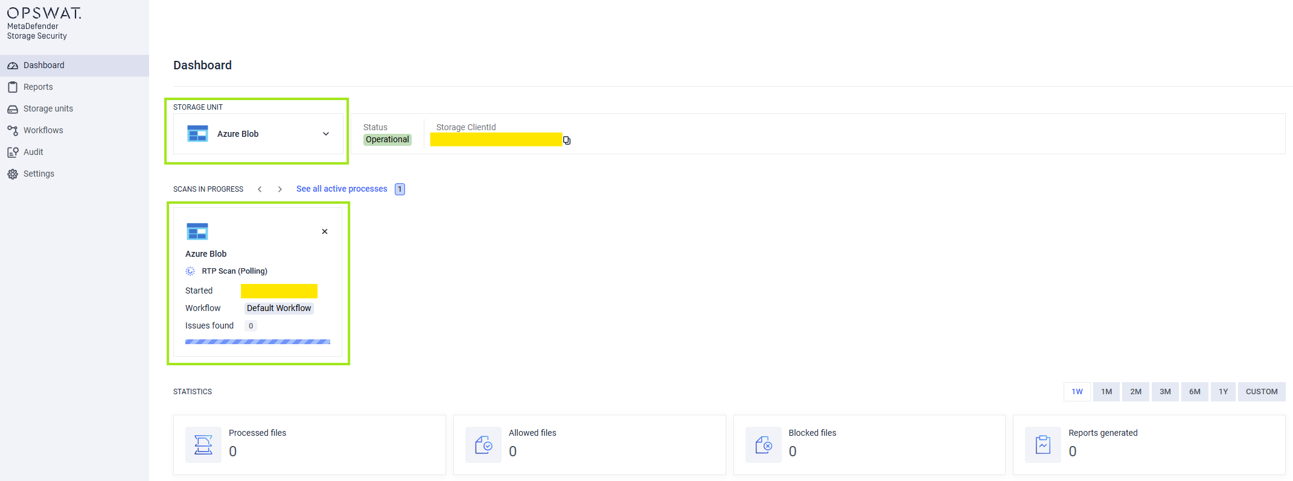Click Azure Blob icon in storage unit selector

pyautogui.click(x=197, y=133)
